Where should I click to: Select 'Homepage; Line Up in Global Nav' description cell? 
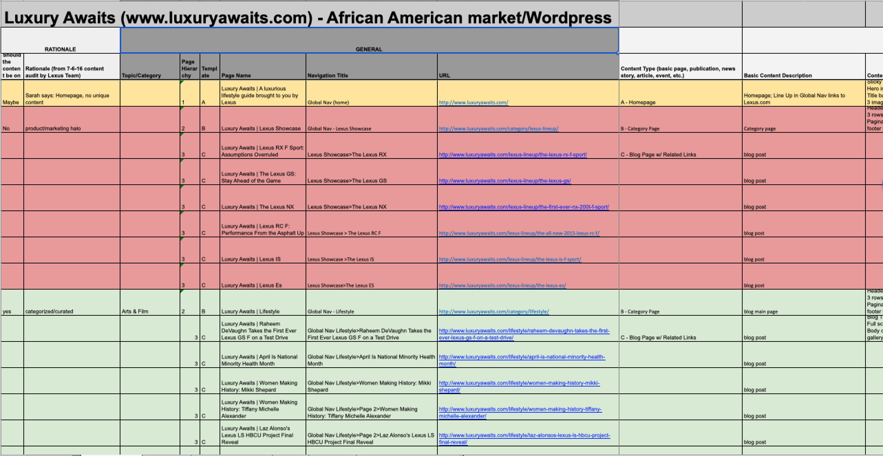pos(804,93)
